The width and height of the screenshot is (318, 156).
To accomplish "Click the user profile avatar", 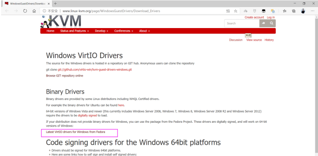I will [303, 11].
